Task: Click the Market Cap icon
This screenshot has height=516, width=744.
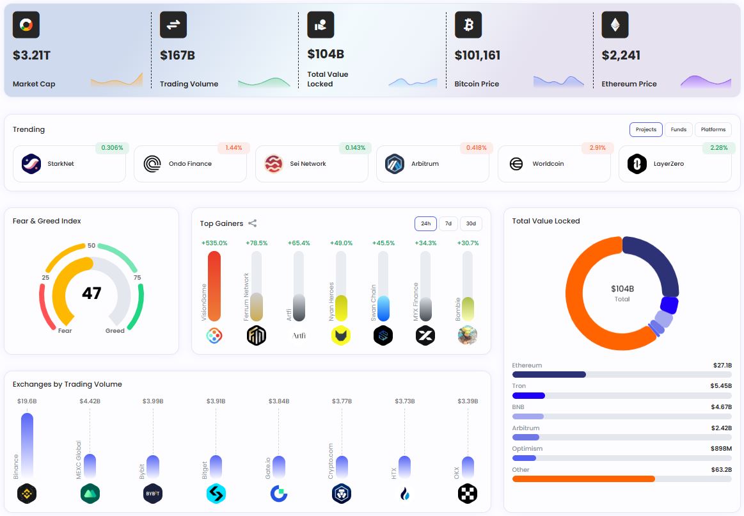Action: 26,25
